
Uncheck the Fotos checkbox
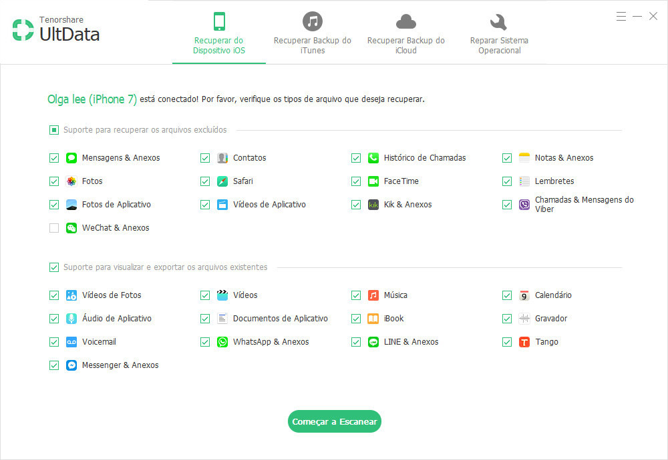click(x=53, y=181)
